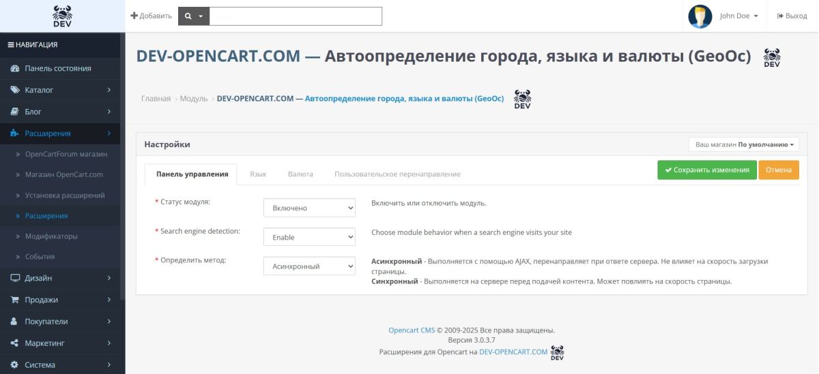Click the Выход logout link
This screenshot has width=819, height=374.
pyautogui.click(x=792, y=16)
